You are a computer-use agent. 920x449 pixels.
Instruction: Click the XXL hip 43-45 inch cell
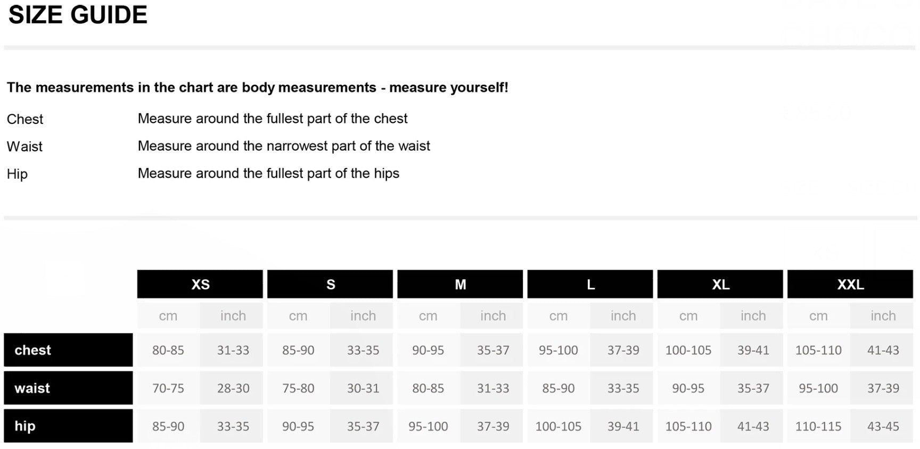coord(883,427)
